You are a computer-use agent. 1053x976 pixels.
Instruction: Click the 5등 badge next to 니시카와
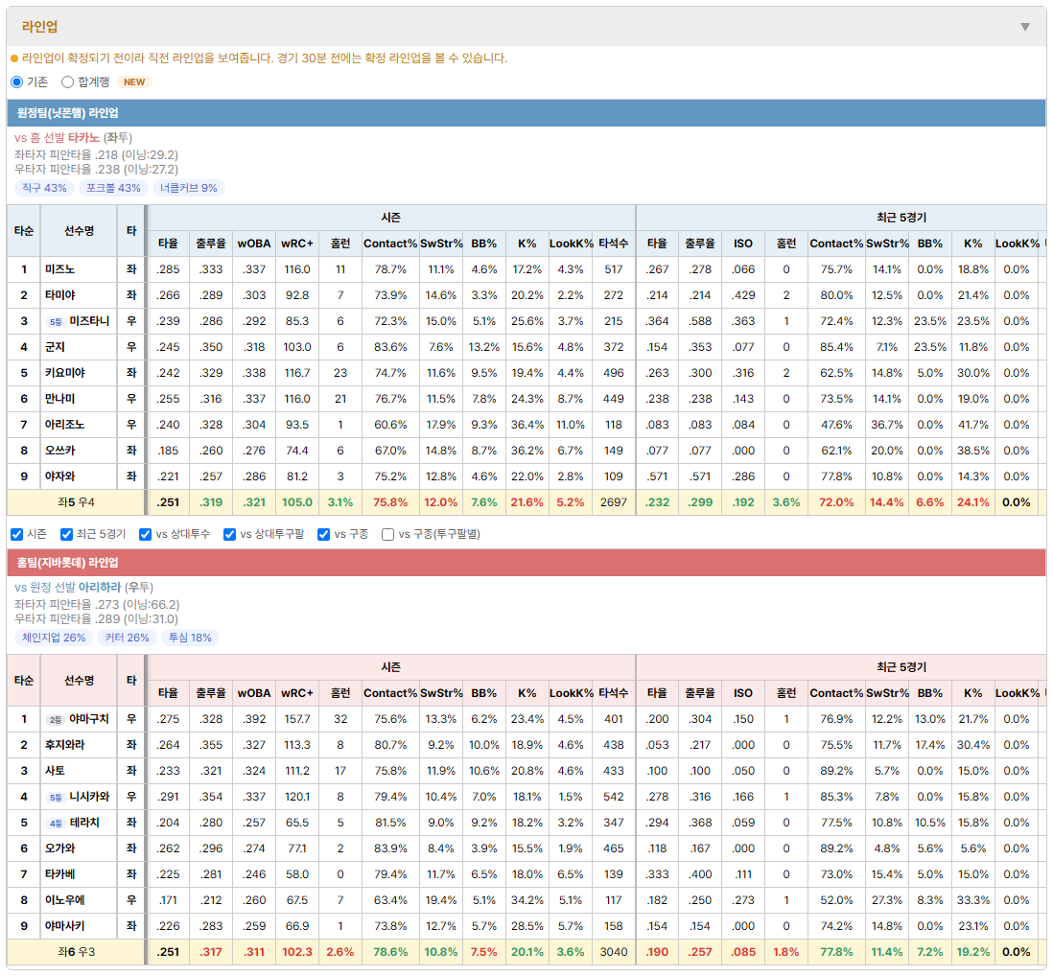(x=56, y=798)
